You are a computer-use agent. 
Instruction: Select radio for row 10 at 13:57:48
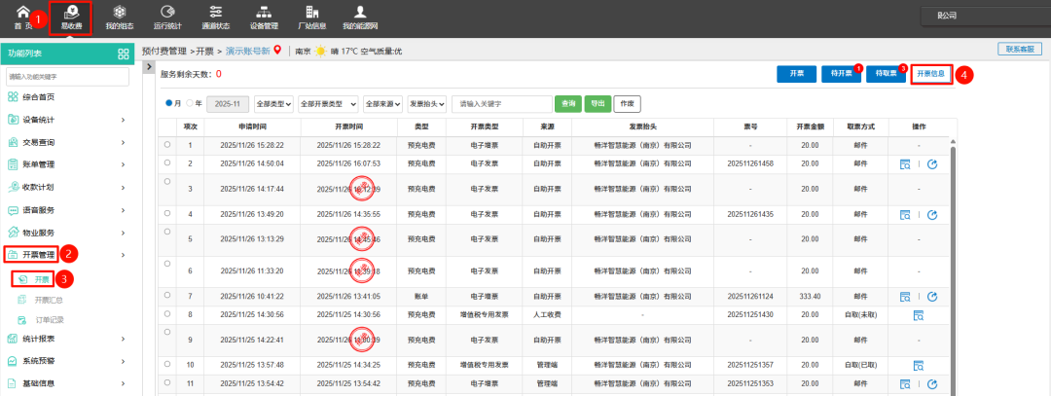(x=167, y=364)
